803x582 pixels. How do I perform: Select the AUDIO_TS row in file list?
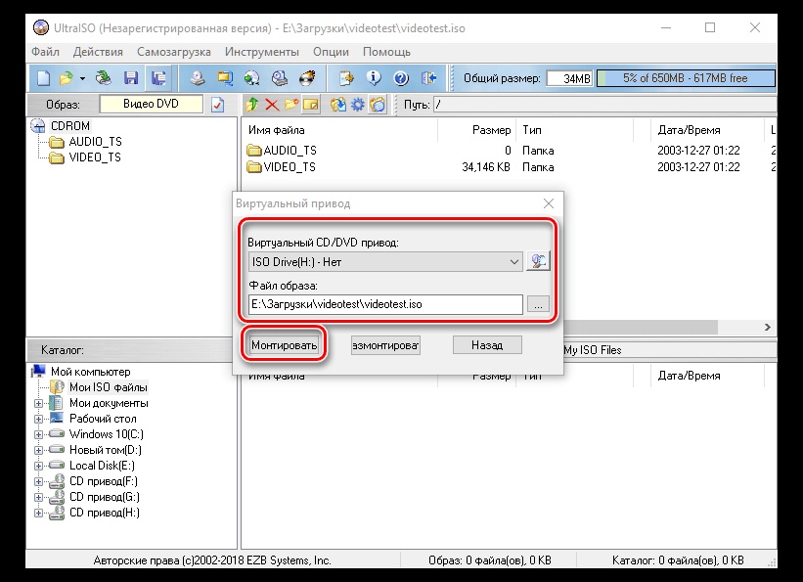(x=509, y=151)
